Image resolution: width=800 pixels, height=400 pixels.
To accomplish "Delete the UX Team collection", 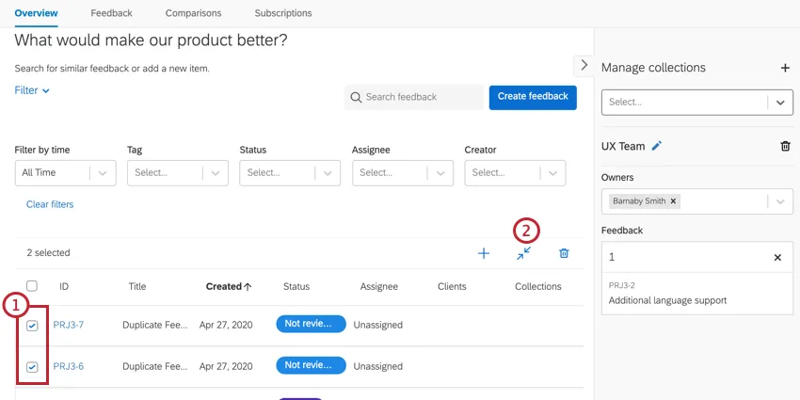I will click(785, 146).
